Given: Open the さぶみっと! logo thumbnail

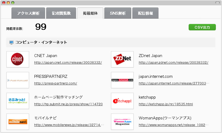Looking at the screenshot, I should 18,101.
